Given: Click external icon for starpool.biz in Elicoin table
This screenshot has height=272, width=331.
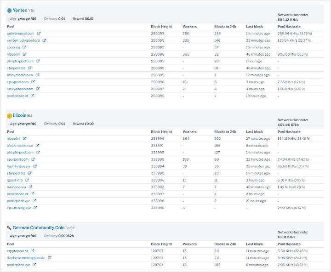Looking at the screenshot, I should (29, 173).
